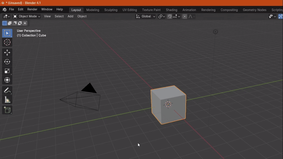Open the Help menu

pyautogui.click(x=59, y=10)
